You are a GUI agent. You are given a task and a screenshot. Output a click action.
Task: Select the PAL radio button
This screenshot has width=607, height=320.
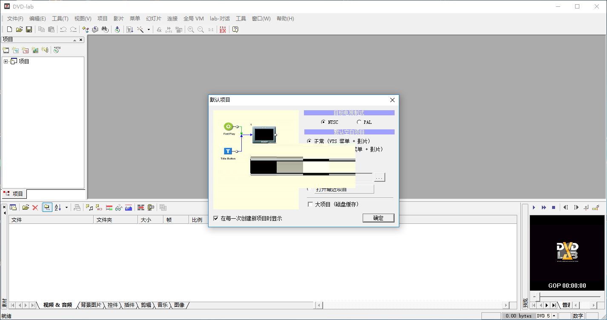tap(359, 122)
